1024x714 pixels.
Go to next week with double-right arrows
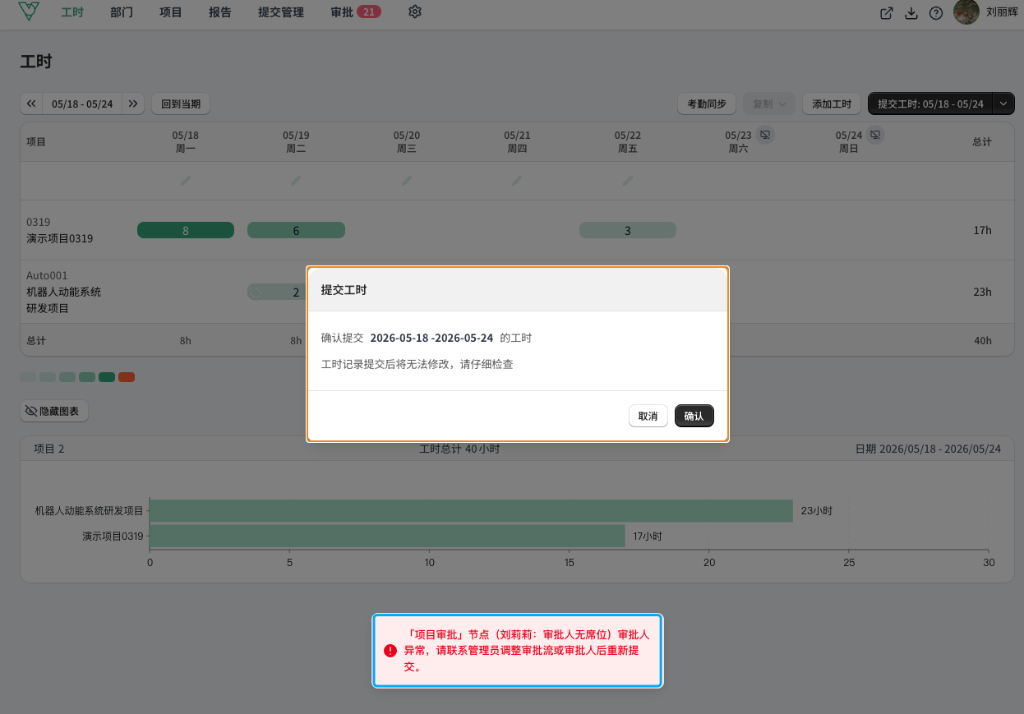point(133,104)
